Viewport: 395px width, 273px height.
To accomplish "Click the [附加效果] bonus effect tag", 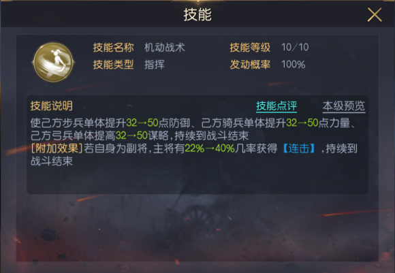I will click(x=57, y=148).
